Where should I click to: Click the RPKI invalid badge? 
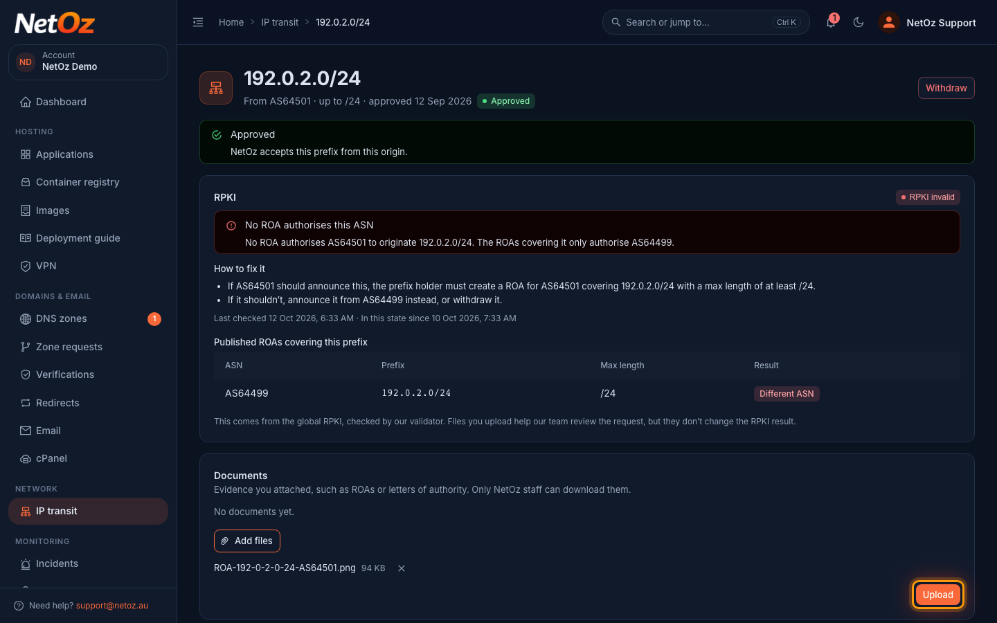pyautogui.click(x=928, y=197)
